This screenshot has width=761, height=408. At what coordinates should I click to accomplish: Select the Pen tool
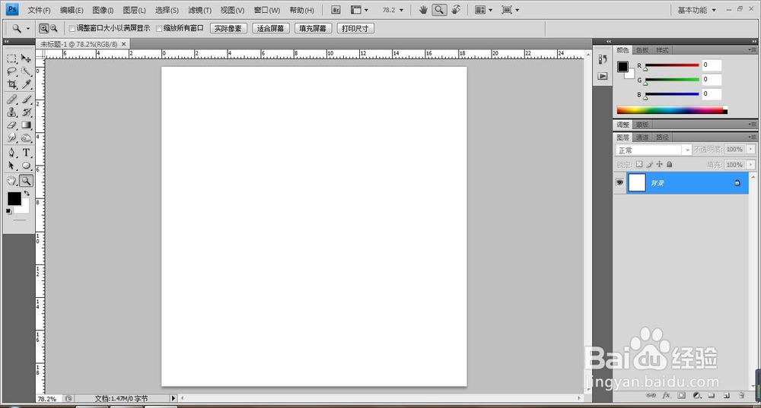[11, 153]
